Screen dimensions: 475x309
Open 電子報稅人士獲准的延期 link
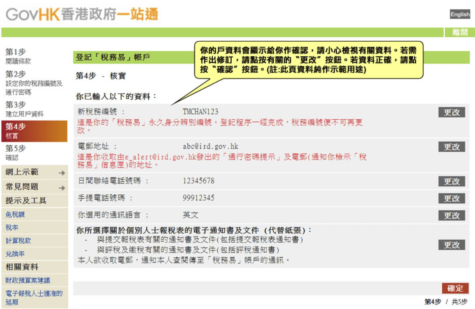click(x=34, y=297)
